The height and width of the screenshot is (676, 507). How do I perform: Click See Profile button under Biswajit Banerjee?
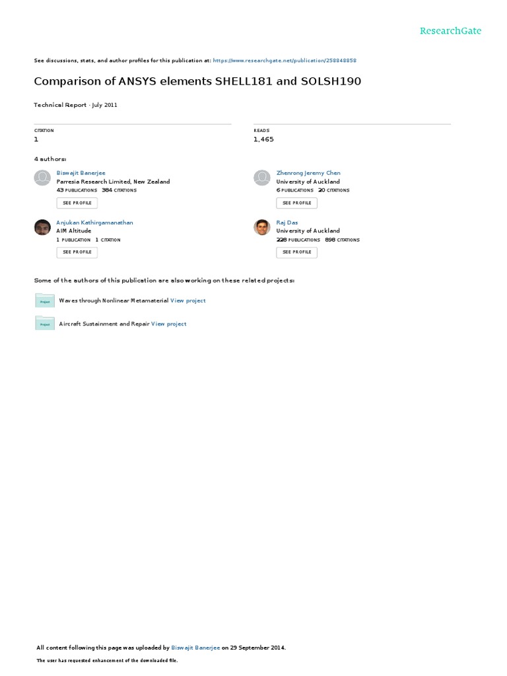(x=77, y=203)
